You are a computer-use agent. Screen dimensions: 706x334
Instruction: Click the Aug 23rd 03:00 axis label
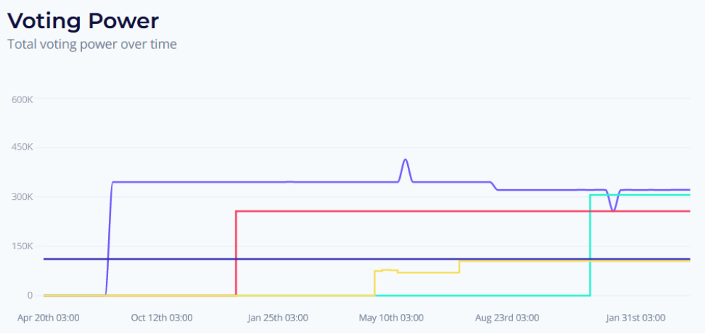507,318
